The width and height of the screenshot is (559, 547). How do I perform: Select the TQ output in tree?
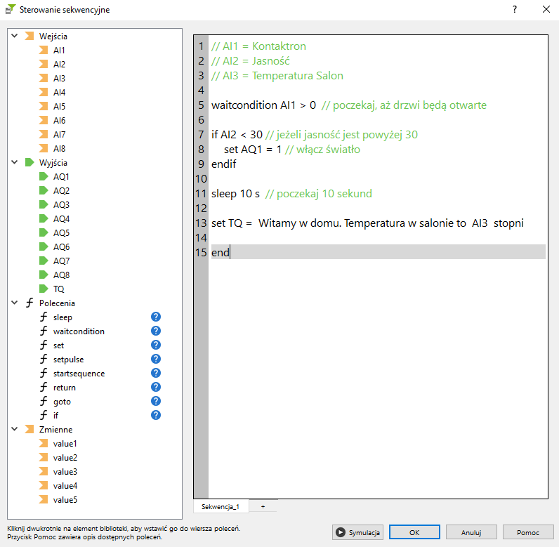pyautogui.click(x=59, y=289)
